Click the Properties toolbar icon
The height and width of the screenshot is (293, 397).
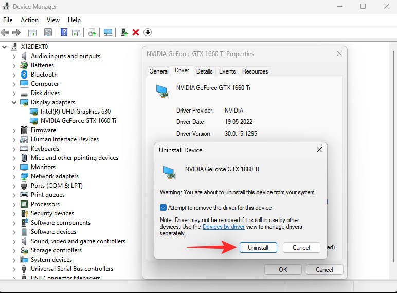tap(48, 32)
